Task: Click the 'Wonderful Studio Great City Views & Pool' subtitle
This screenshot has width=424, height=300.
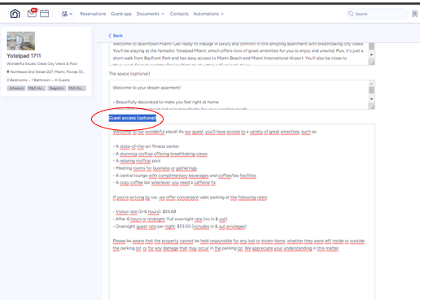Action: (x=42, y=63)
